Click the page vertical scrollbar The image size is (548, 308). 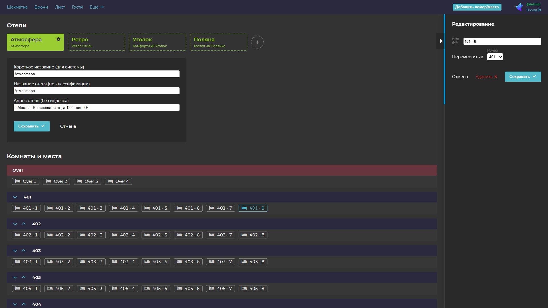[444, 59]
